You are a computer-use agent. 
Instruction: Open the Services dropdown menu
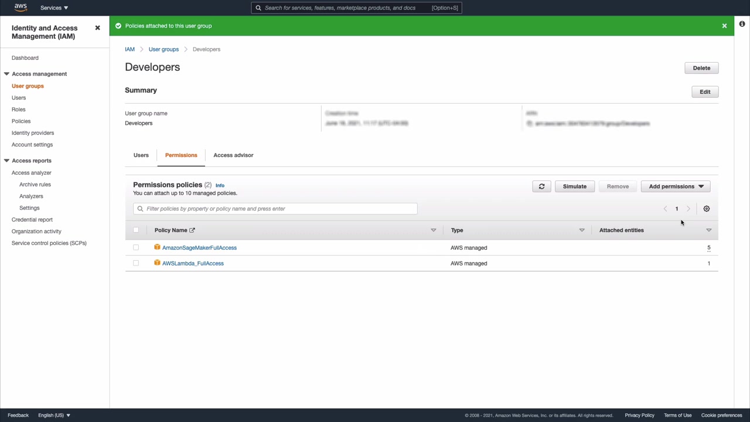[54, 8]
